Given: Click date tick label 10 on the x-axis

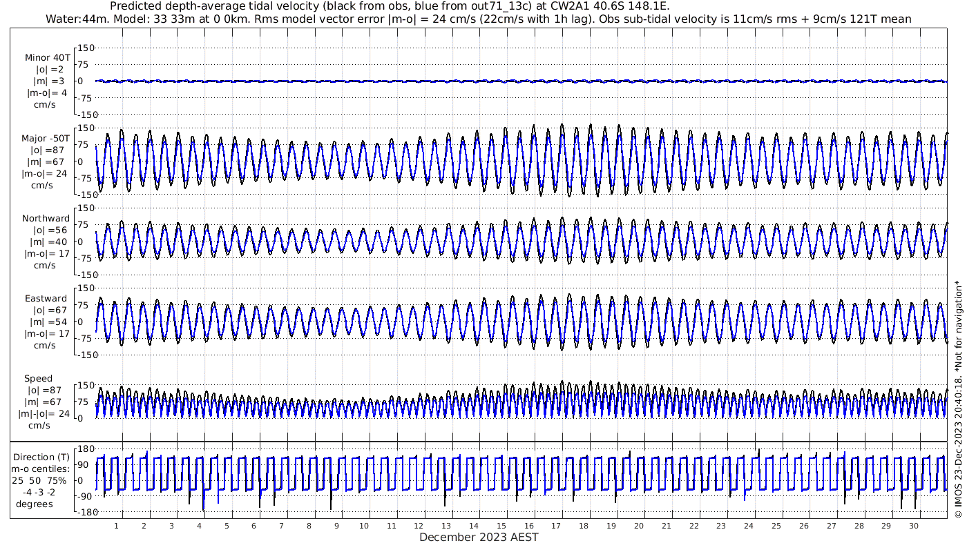Looking at the screenshot, I should 364,526.
